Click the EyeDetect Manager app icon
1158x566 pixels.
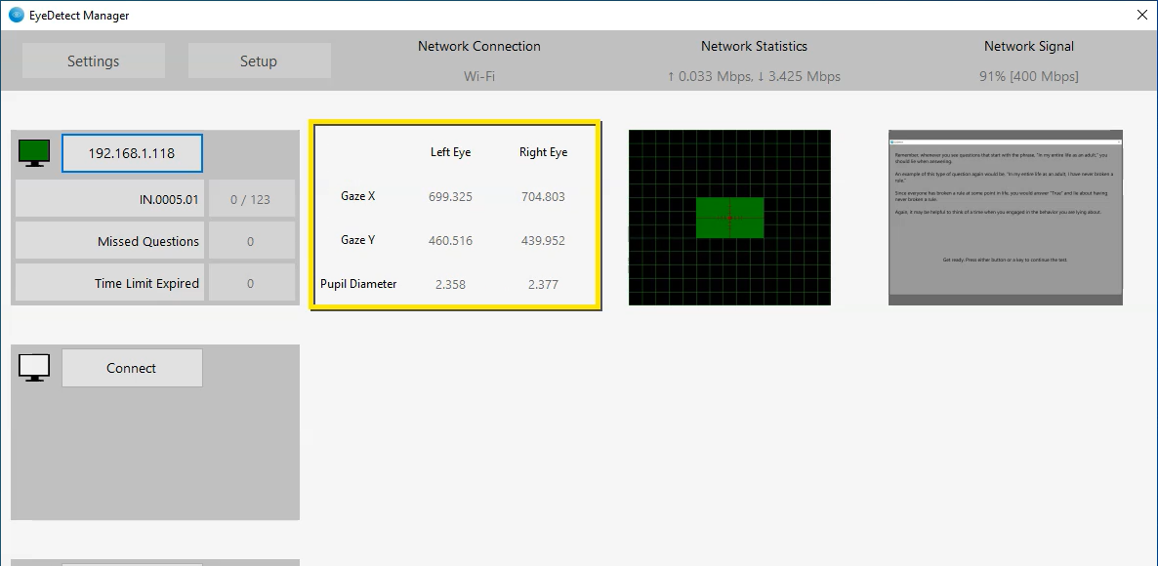pos(17,15)
